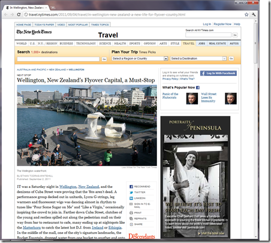
Task: Open the TODAY'S PAPER tab
Action: (44, 25)
